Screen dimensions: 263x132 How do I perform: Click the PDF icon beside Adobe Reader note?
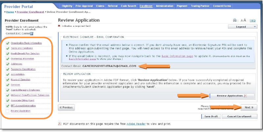pyautogui.click(x=60, y=124)
